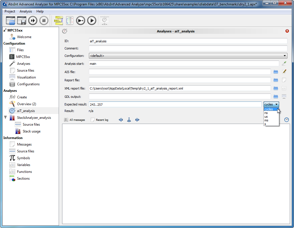Click stopwatch icon beside Analyses header
Viewport: 294px width, 228px height.
(x=65, y=31)
